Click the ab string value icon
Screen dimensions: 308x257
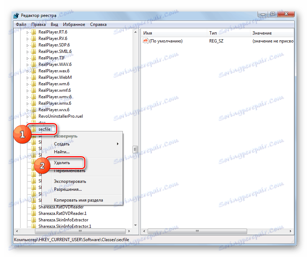(x=146, y=41)
